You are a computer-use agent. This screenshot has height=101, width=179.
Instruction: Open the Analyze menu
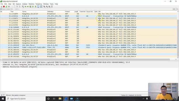[x=25, y=4]
